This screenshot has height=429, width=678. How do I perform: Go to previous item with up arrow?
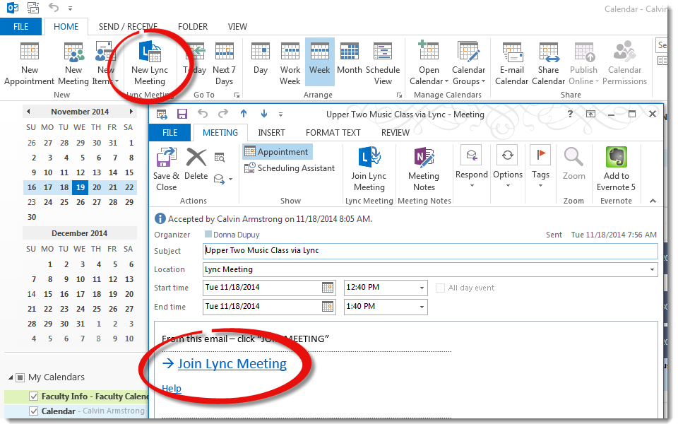tap(244, 114)
